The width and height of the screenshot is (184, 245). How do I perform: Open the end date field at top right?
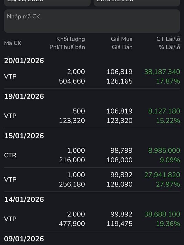coord(137,2)
